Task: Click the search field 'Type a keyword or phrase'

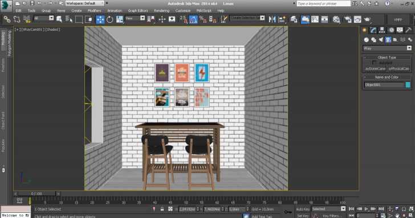Action: [323, 3]
